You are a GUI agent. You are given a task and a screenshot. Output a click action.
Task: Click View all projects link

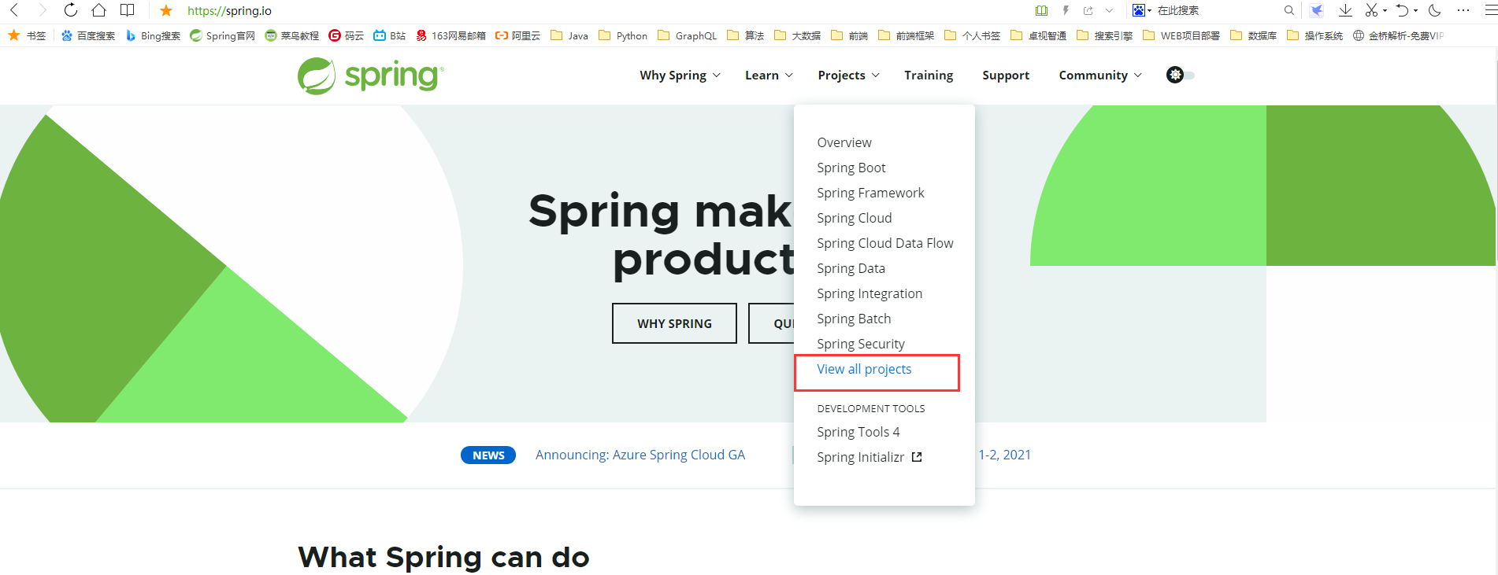point(864,369)
